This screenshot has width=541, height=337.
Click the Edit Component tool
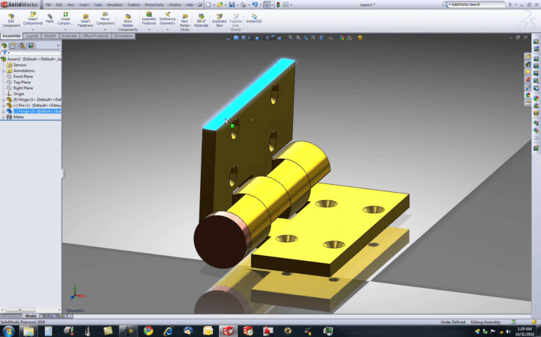coord(11,20)
